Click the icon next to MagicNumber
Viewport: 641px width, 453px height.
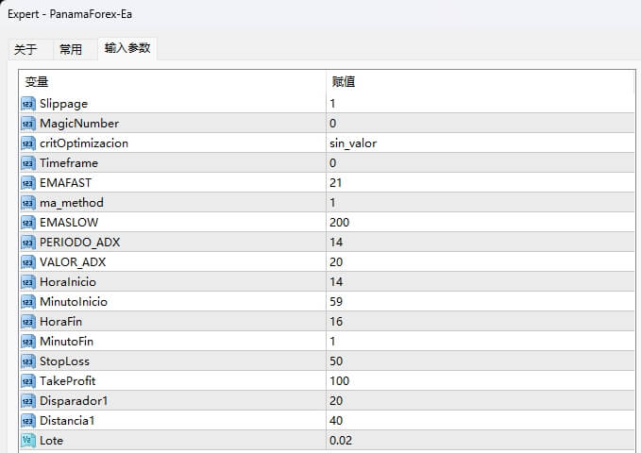(x=28, y=123)
